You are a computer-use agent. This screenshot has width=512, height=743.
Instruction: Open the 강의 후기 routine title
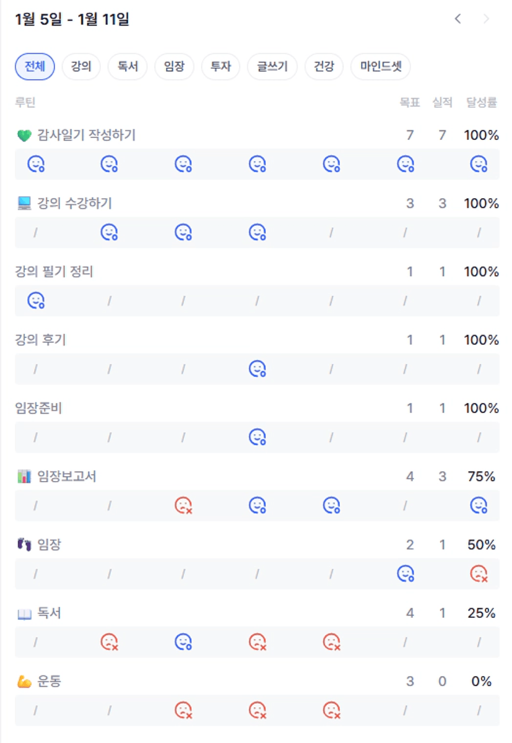[x=40, y=340]
